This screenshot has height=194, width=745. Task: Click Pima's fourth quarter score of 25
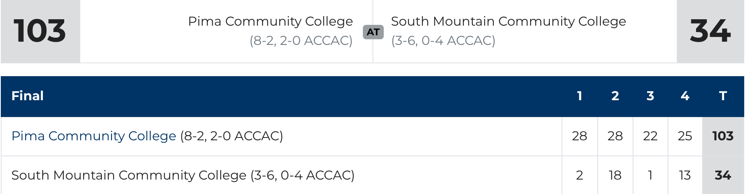(685, 136)
